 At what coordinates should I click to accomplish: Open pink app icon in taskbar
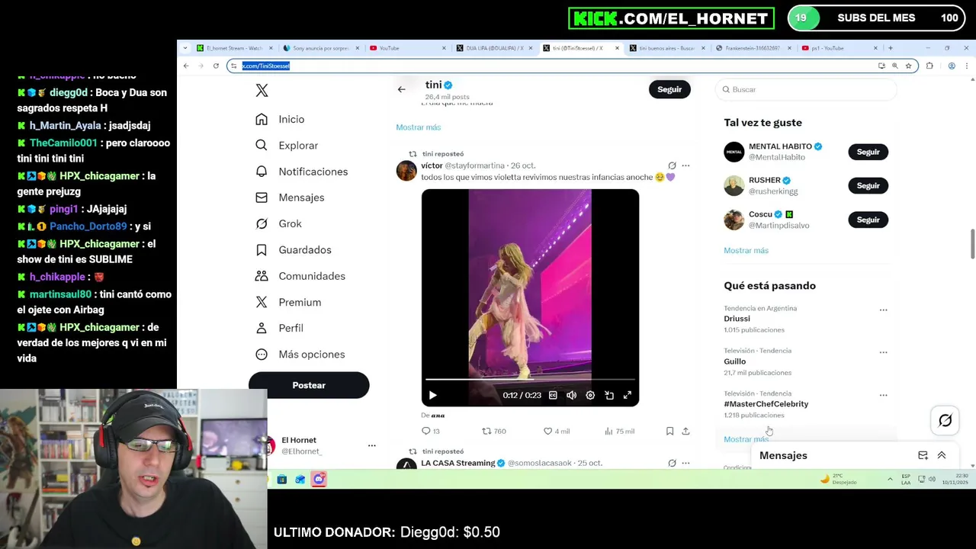click(x=319, y=479)
